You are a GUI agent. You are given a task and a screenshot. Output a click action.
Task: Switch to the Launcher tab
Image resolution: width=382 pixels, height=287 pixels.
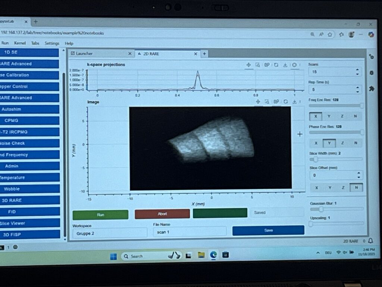[x=84, y=54]
